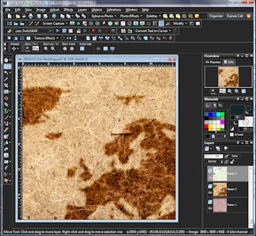The image size is (256, 236).
Task: Switch to the Preview tab in Overview
Action: [213, 62]
